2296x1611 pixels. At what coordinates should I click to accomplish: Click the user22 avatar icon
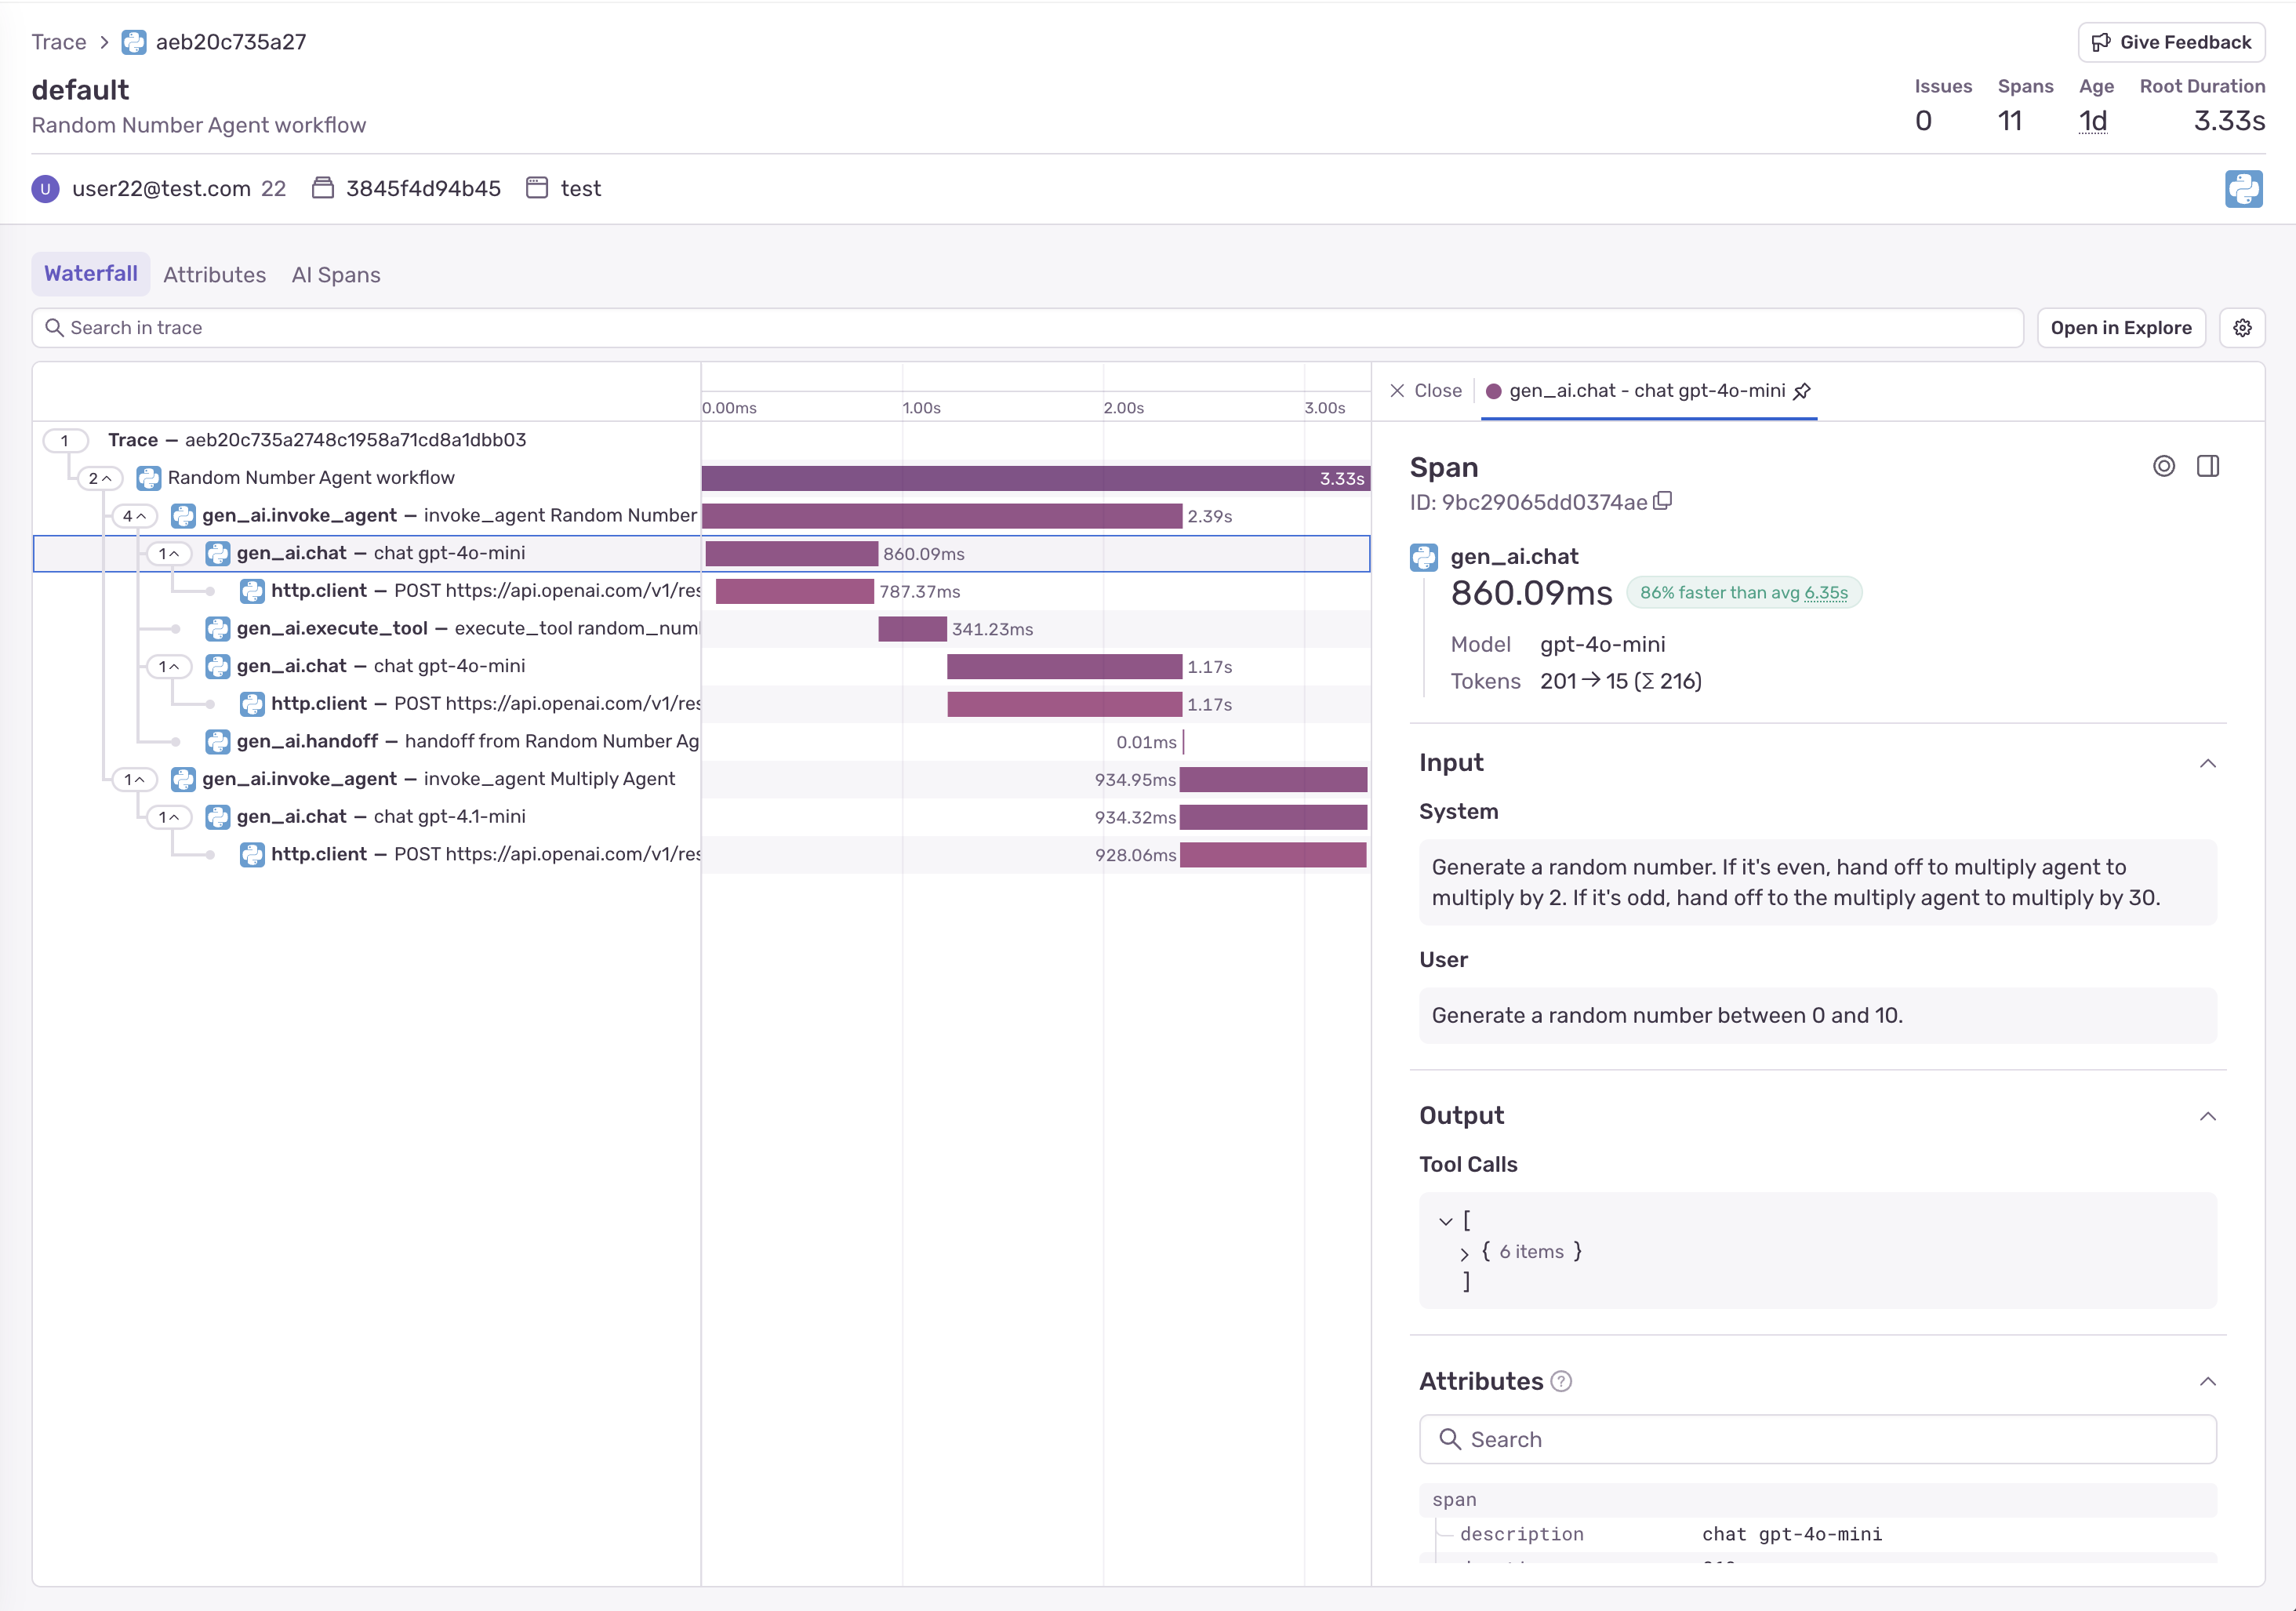pos(45,189)
